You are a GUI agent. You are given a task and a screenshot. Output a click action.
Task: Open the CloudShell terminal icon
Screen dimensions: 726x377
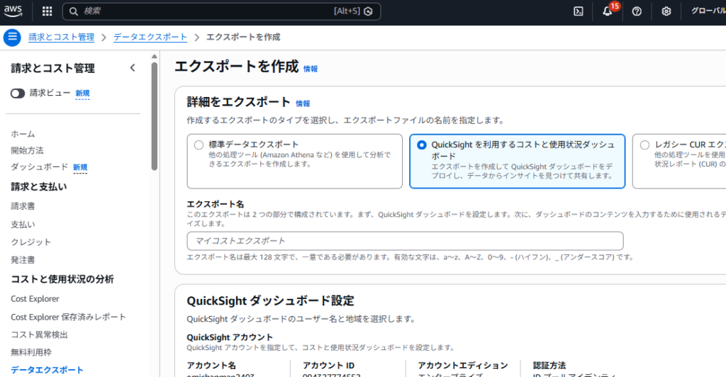(x=579, y=11)
